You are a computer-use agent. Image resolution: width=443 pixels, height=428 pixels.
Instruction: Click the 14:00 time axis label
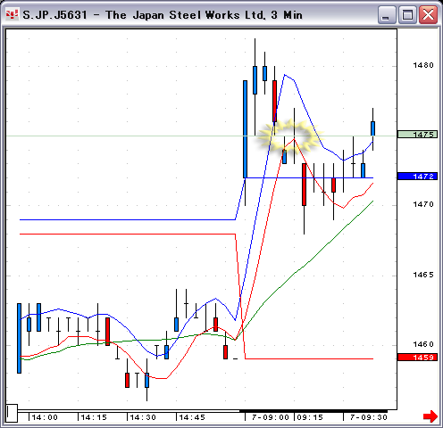click(45, 417)
